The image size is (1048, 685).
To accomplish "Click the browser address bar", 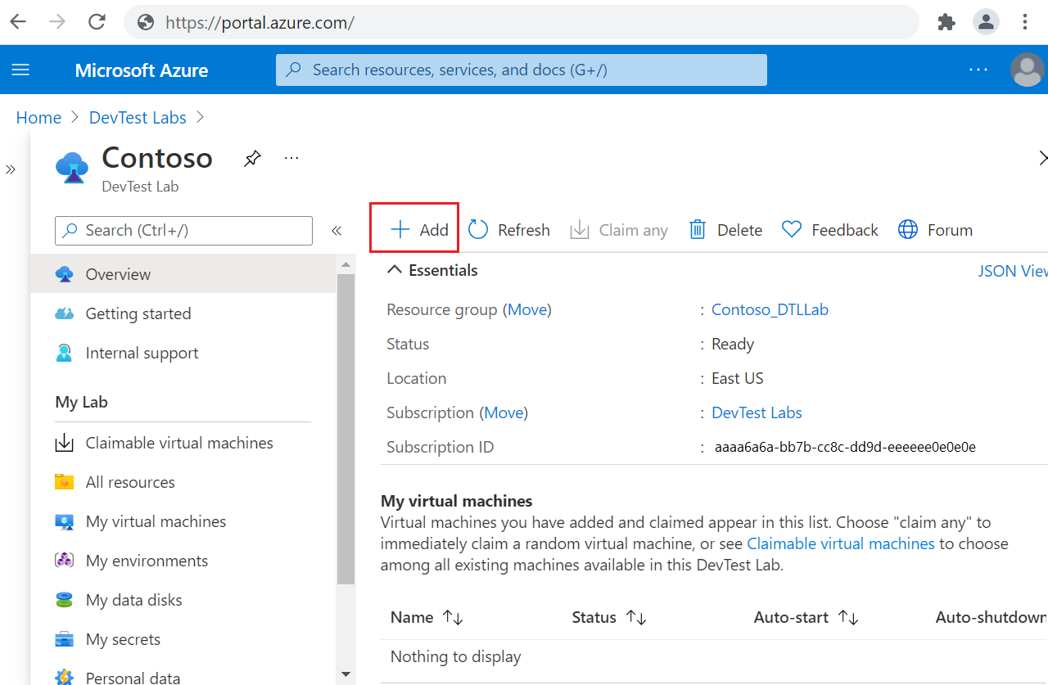I will click(521, 22).
